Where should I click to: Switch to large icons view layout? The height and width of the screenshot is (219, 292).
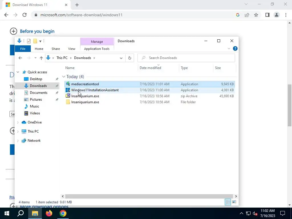[x=234, y=202]
